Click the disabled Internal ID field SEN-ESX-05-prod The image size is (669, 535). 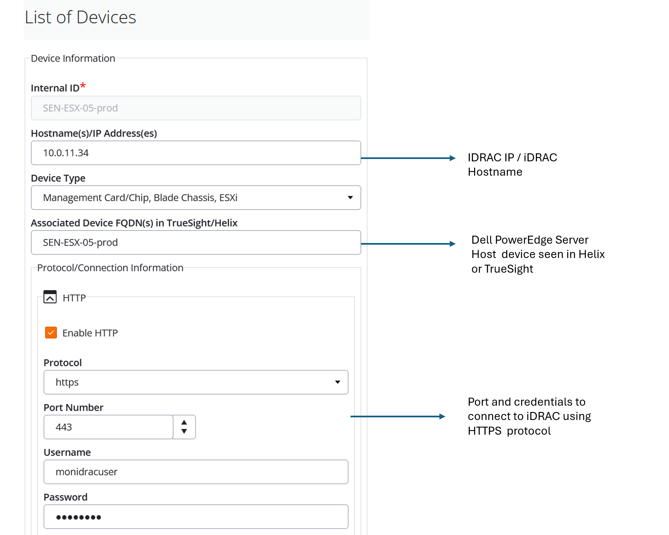click(196, 108)
